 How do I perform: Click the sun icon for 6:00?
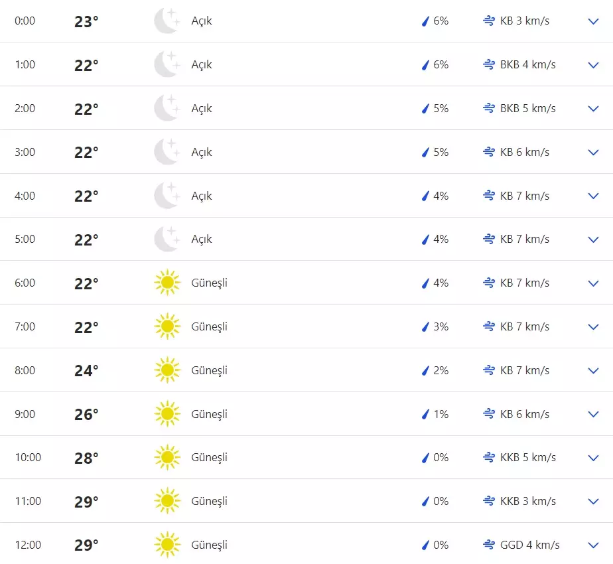click(x=167, y=283)
